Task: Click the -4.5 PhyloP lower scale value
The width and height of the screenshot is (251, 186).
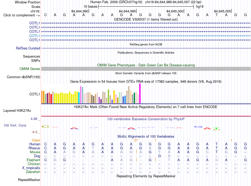Action: point(34,132)
